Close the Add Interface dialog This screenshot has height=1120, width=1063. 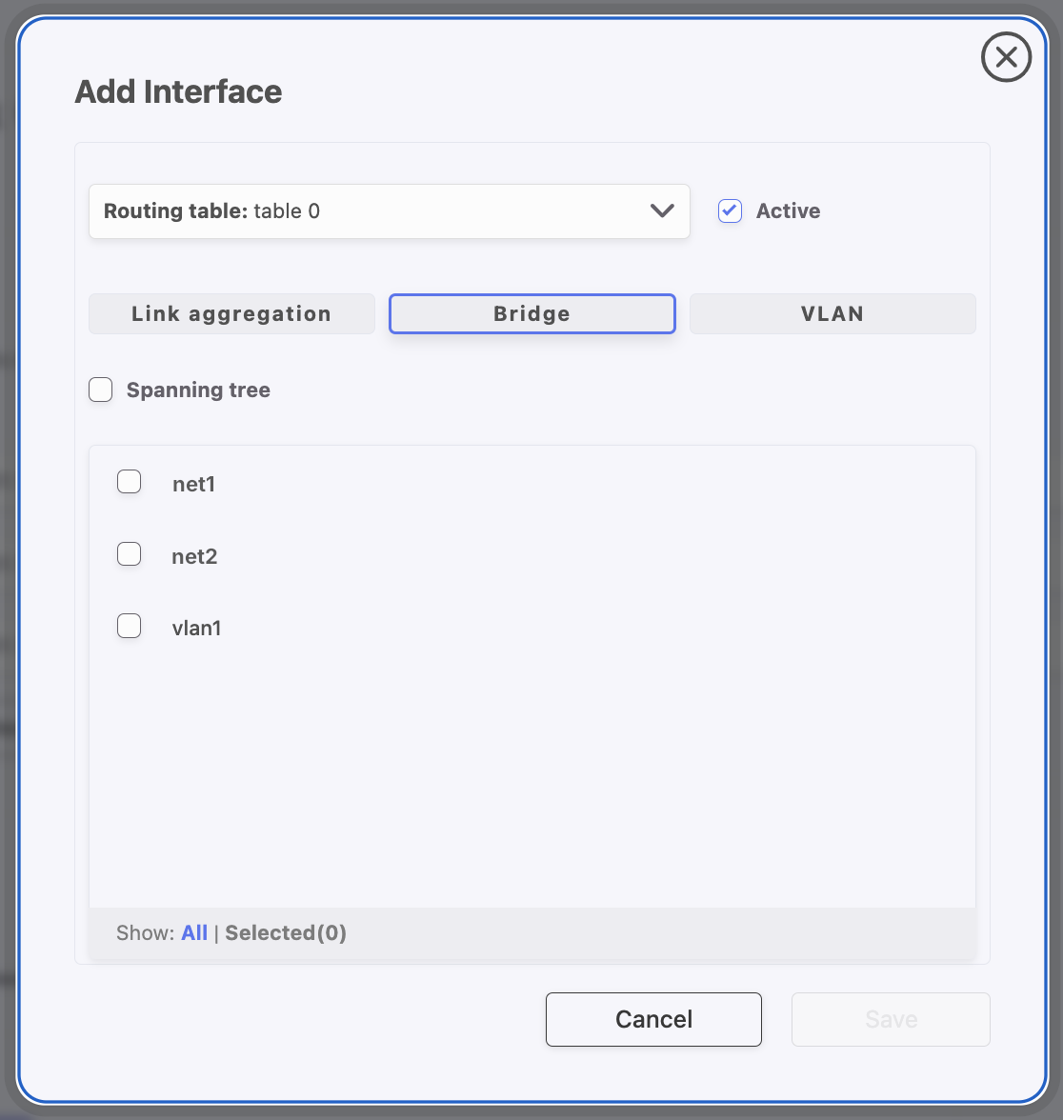coord(1006,58)
